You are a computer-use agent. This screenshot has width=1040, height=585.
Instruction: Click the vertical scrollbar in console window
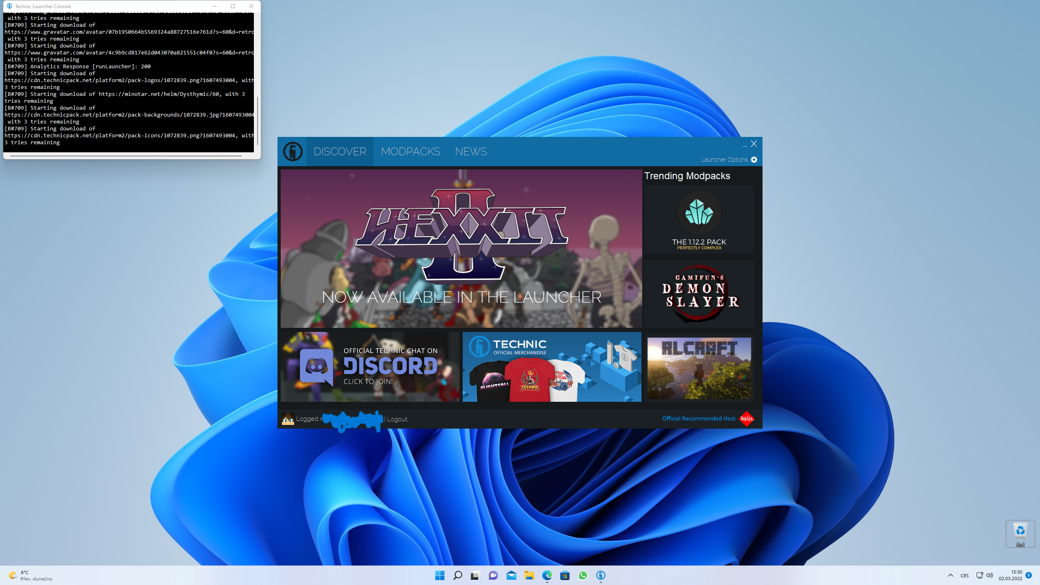[x=257, y=121]
